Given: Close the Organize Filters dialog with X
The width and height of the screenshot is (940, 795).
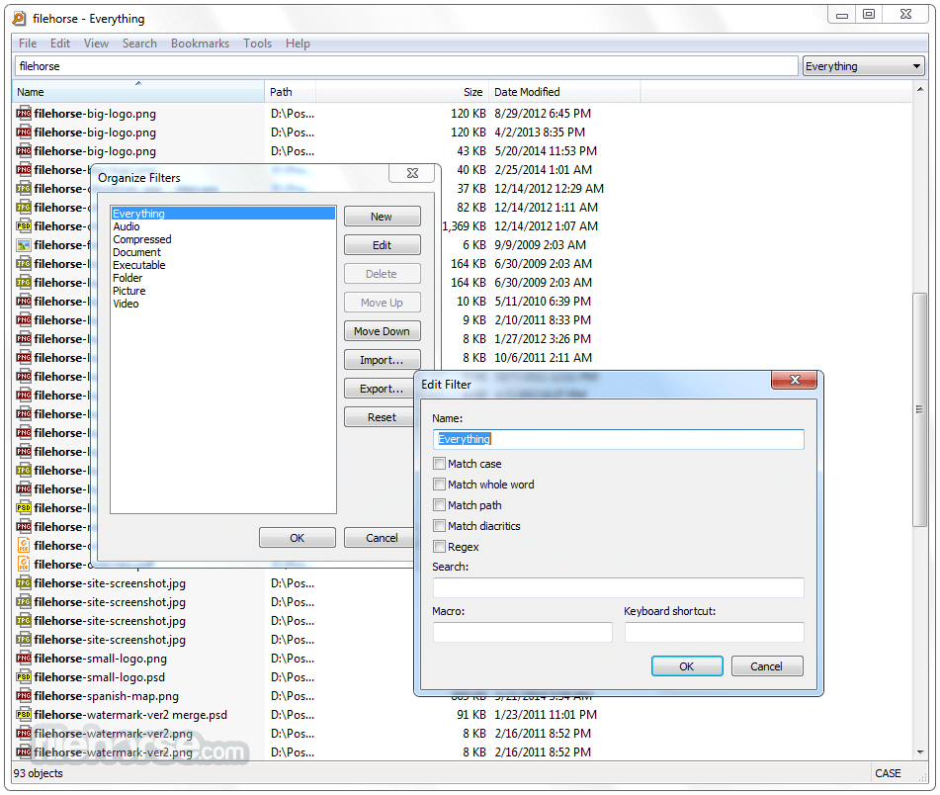Looking at the screenshot, I should coord(412,173).
